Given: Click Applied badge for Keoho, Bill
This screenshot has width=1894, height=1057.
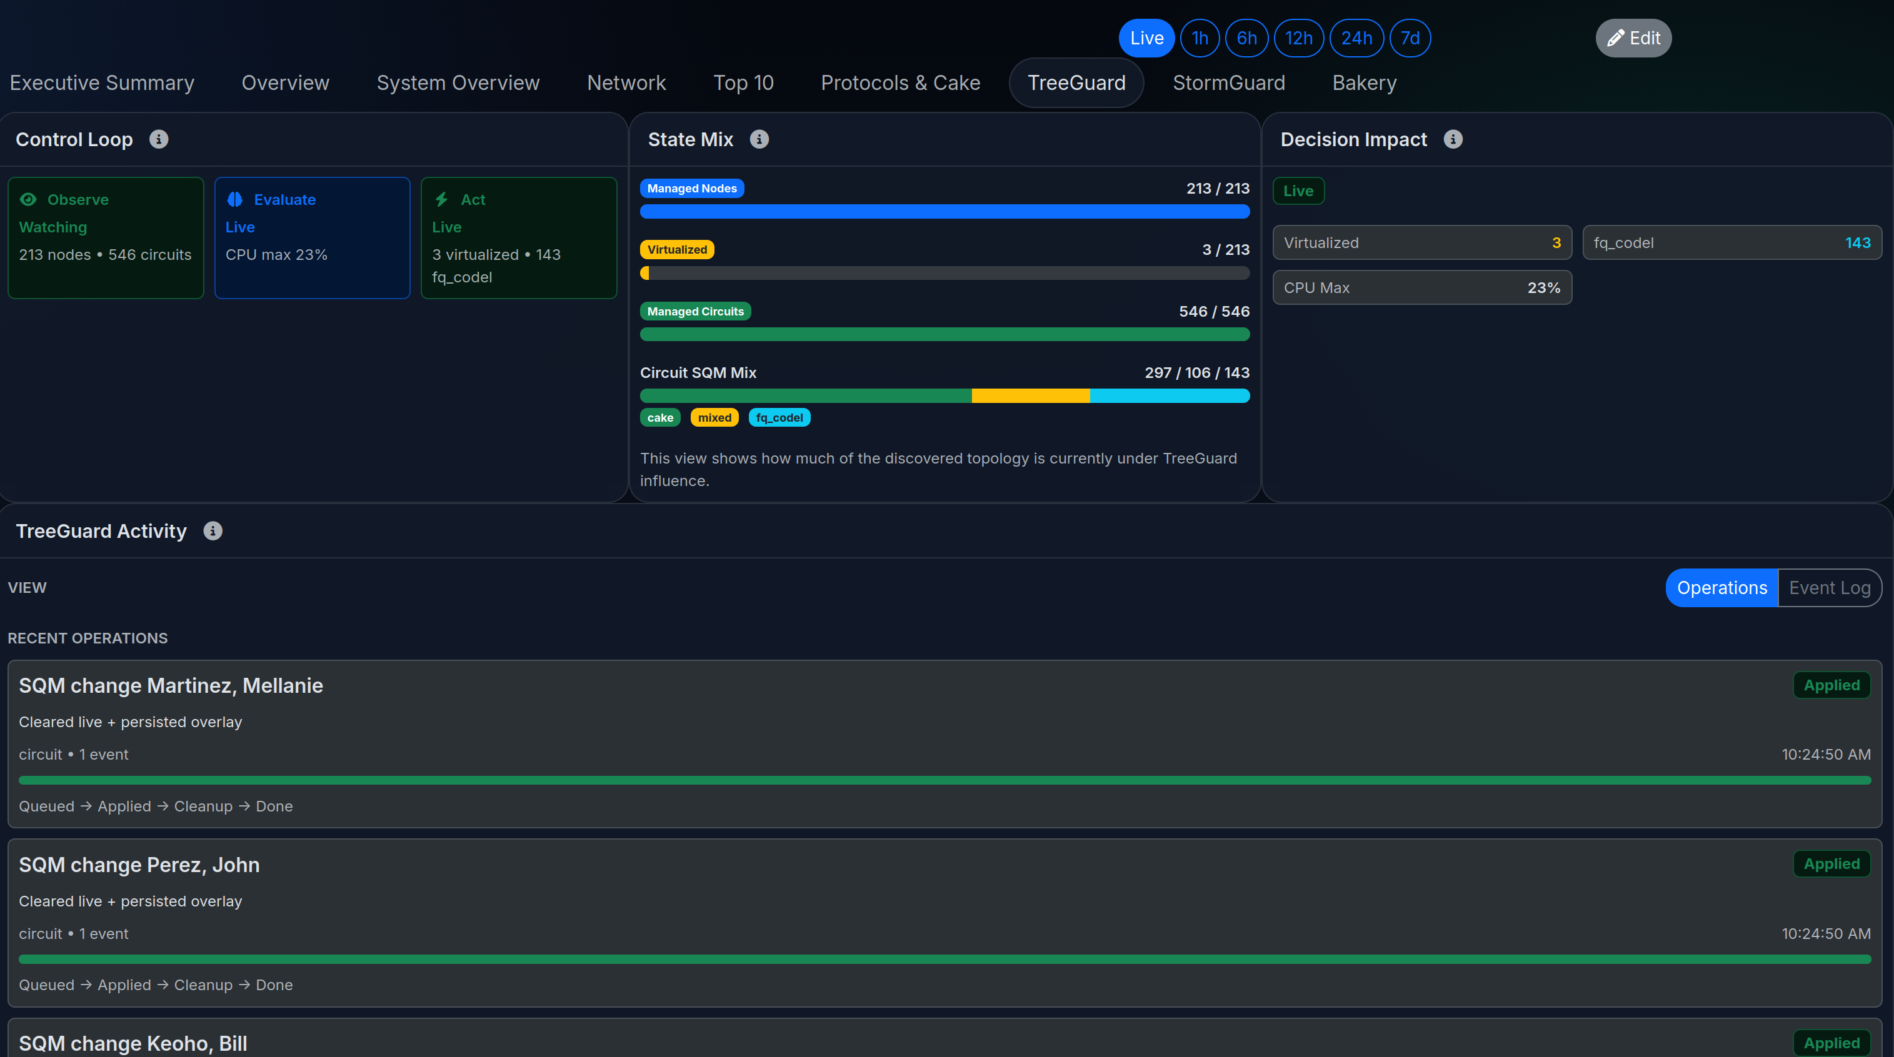Looking at the screenshot, I should click(x=1831, y=1043).
